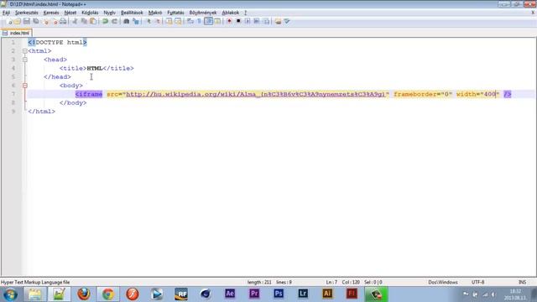Open the Nyelv menu
Viewport: 537px width, 302px height.
click(109, 13)
